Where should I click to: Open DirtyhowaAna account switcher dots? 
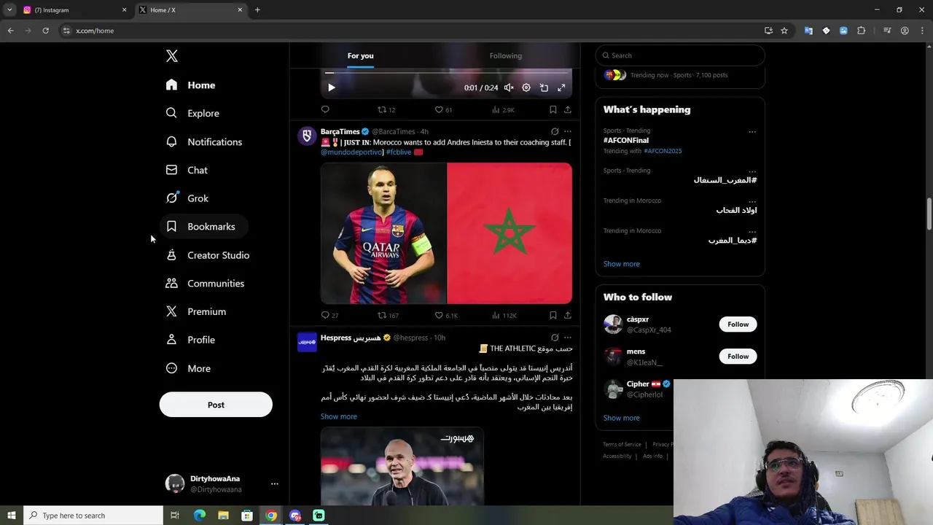coord(274,483)
